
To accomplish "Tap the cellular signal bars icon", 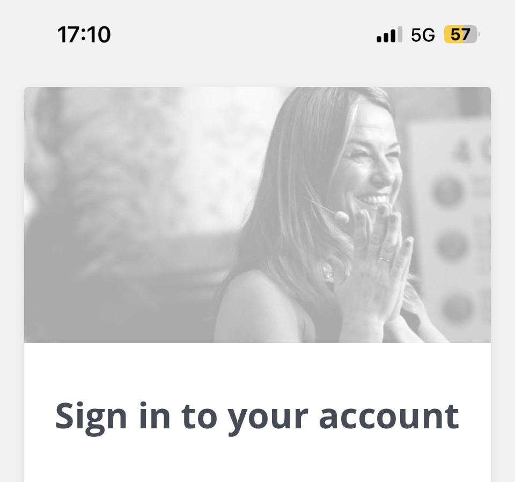I will (x=389, y=34).
